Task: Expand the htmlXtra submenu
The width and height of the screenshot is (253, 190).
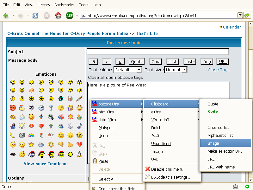Action: pyautogui.click(x=117, y=112)
